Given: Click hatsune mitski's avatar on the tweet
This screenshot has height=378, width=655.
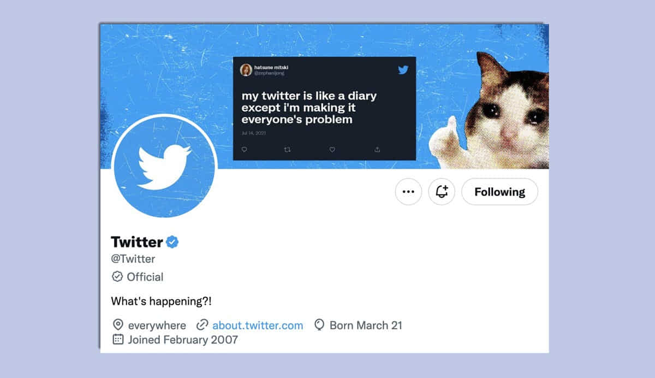Looking at the screenshot, I should pos(246,69).
